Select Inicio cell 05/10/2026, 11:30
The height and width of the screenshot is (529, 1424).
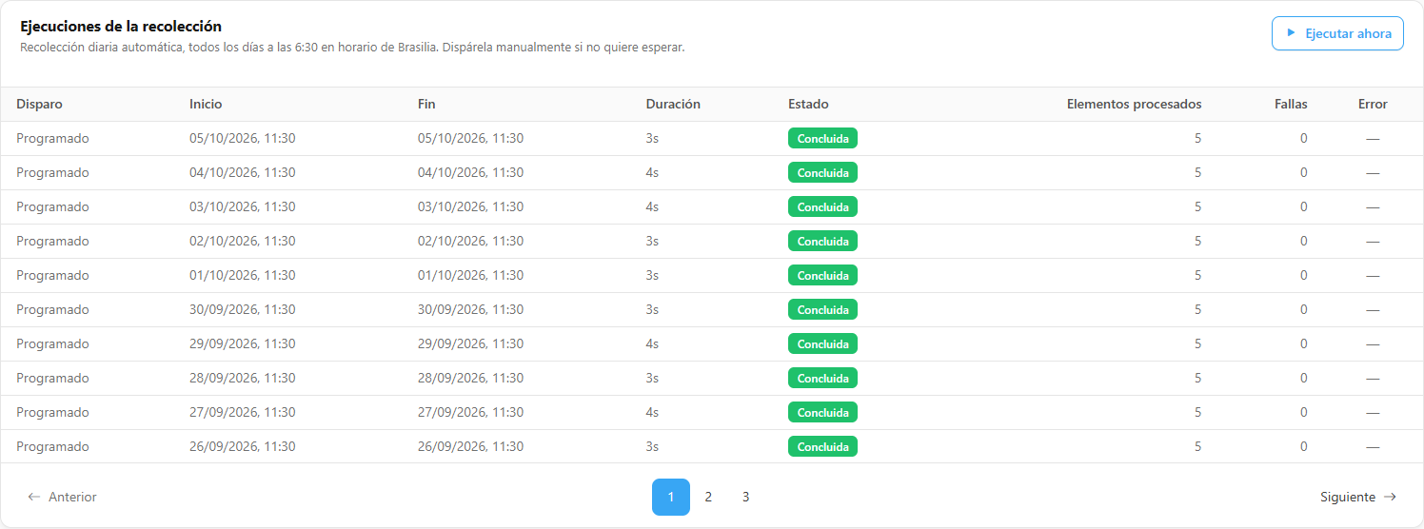pos(242,138)
